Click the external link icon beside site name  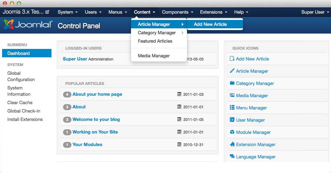tap(47, 12)
